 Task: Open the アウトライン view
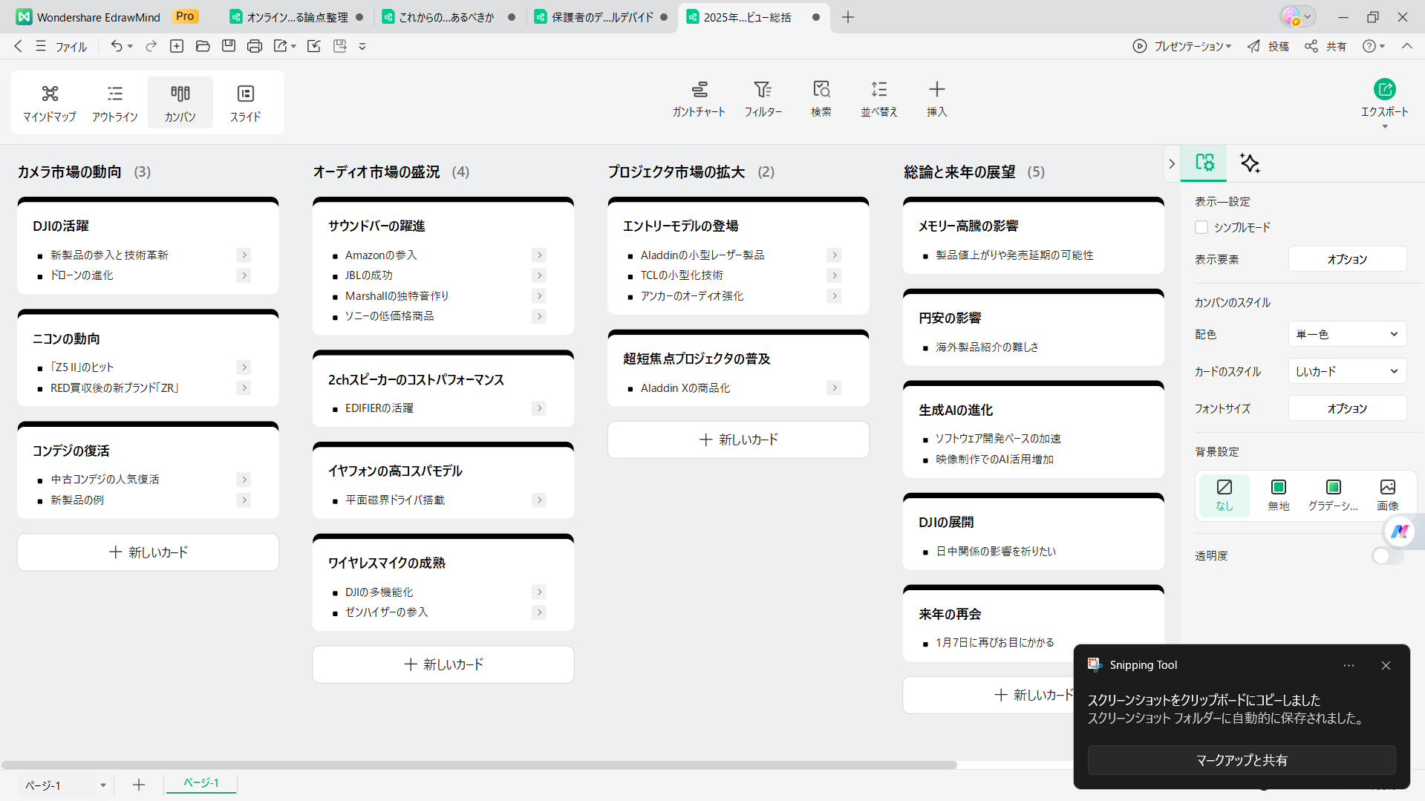(114, 102)
